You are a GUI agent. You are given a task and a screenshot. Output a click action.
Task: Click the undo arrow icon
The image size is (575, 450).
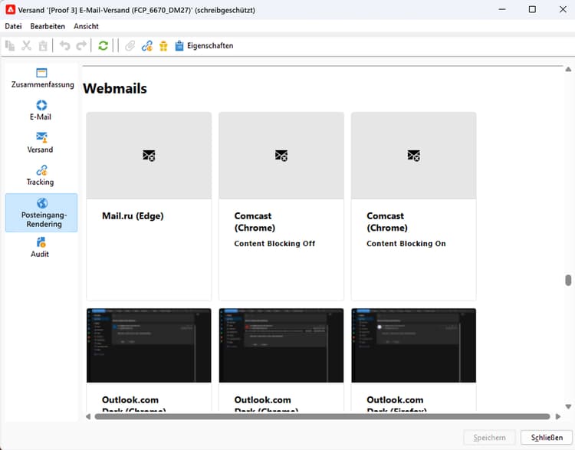pos(65,46)
